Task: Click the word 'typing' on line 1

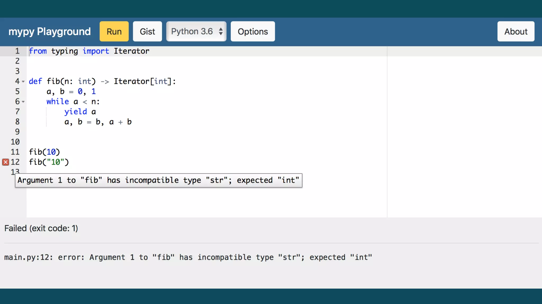Action: click(65, 51)
